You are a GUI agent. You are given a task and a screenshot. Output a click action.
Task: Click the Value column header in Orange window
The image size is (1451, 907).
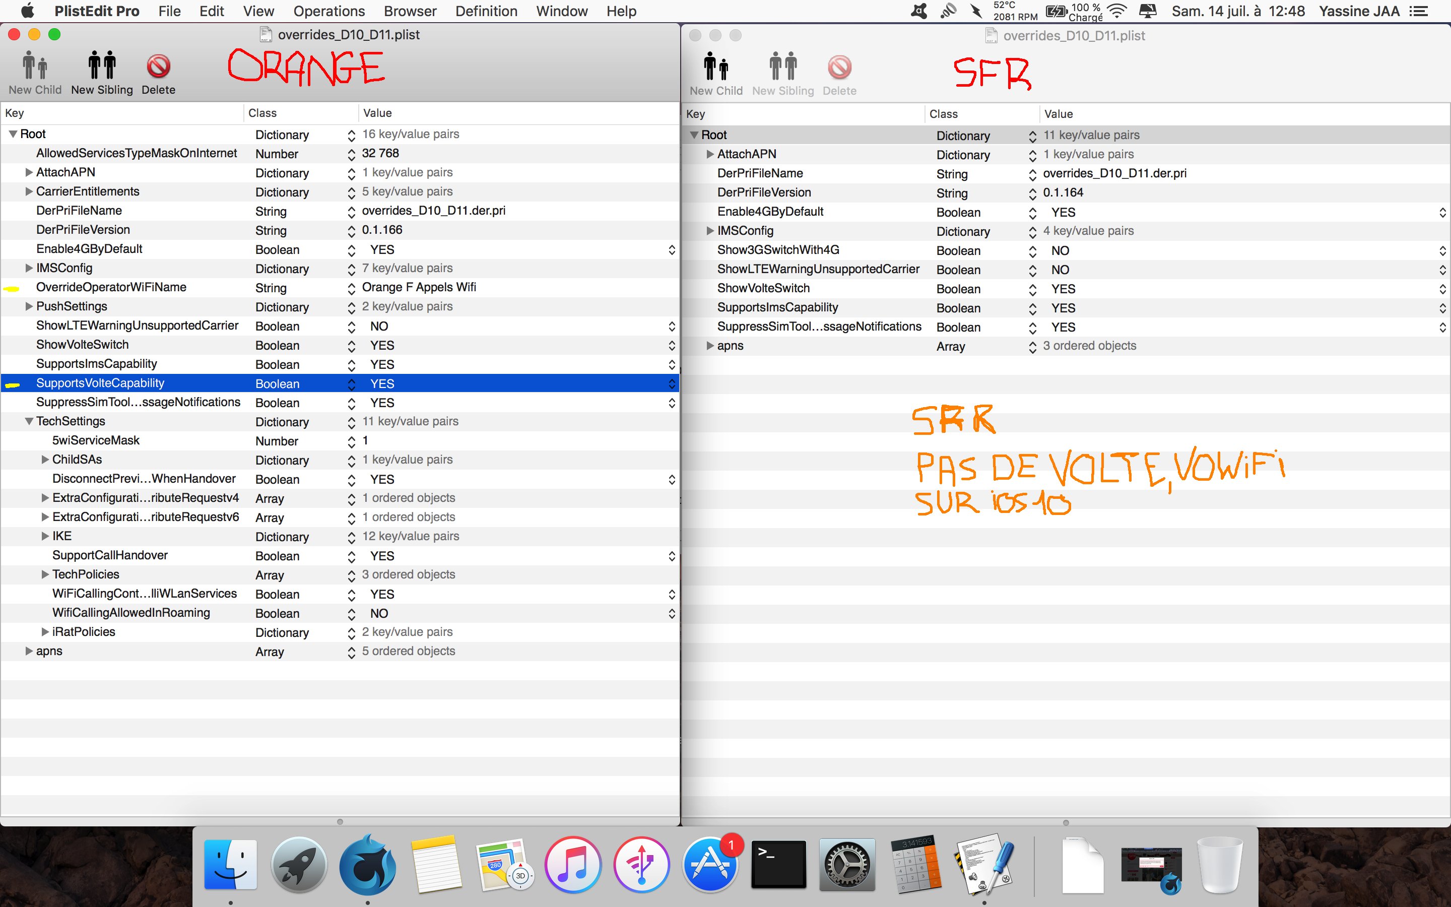tap(378, 113)
